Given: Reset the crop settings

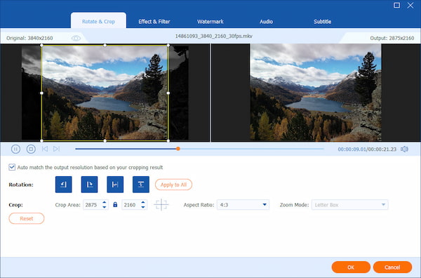Looking at the screenshot, I should (27, 218).
